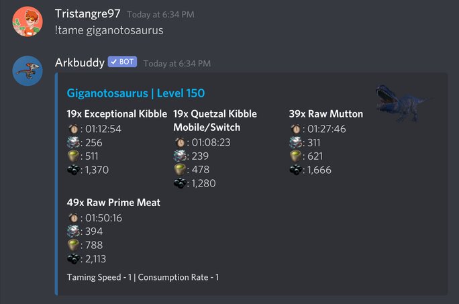The width and height of the screenshot is (459, 304).
Task: Click the narcotic icon beside 239
Action: click(x=180, y=156)
